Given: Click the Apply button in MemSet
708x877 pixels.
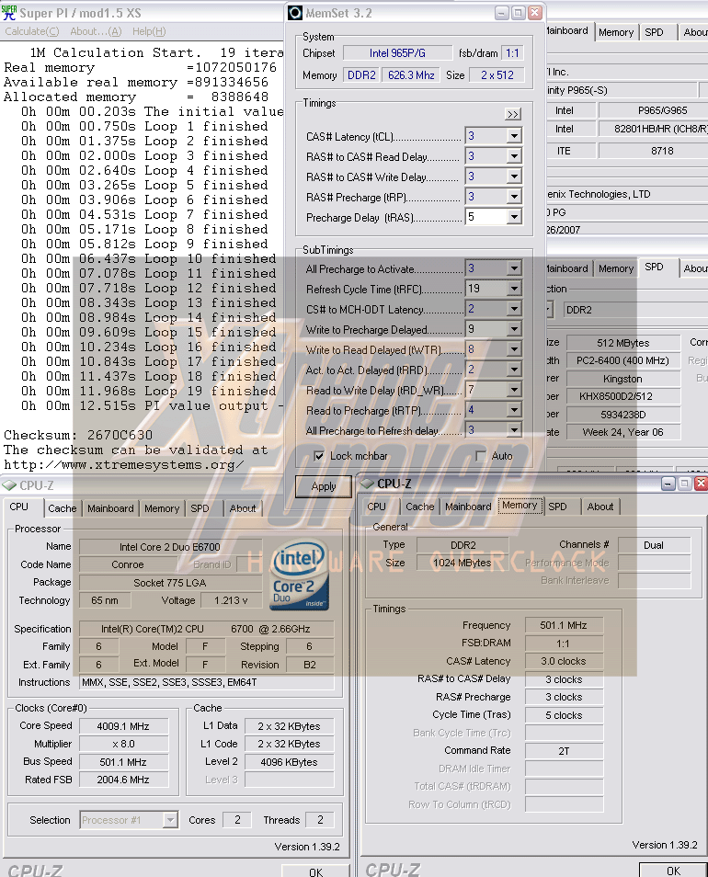Looking at the screenshot, I should tap(324, 486).
